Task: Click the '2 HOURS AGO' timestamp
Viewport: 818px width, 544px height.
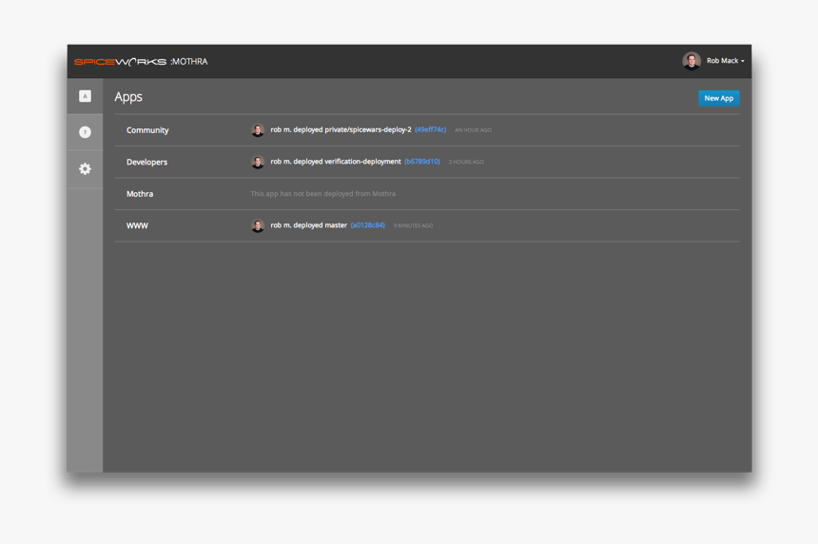Action: (466, 163)
